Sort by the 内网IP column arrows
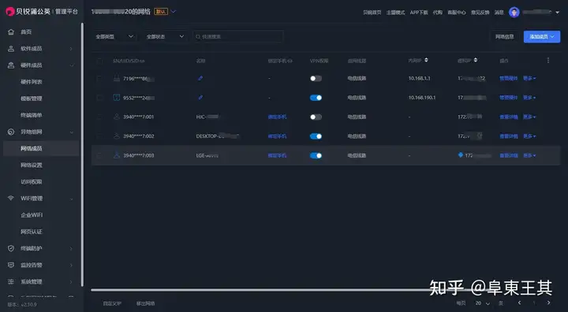568x312 pixels. 426,60
